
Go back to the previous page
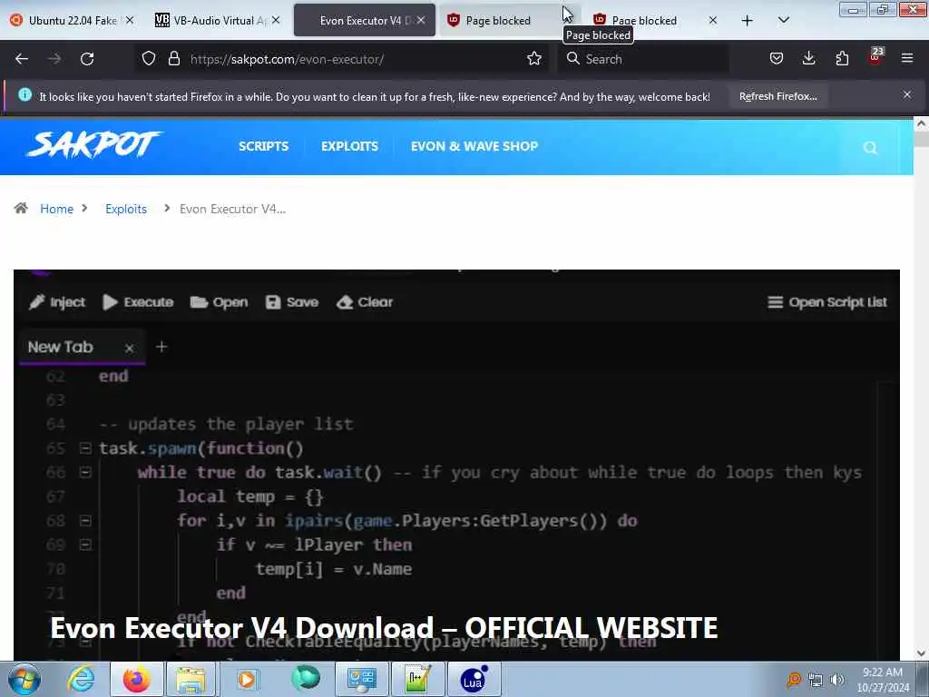(22, 59)
